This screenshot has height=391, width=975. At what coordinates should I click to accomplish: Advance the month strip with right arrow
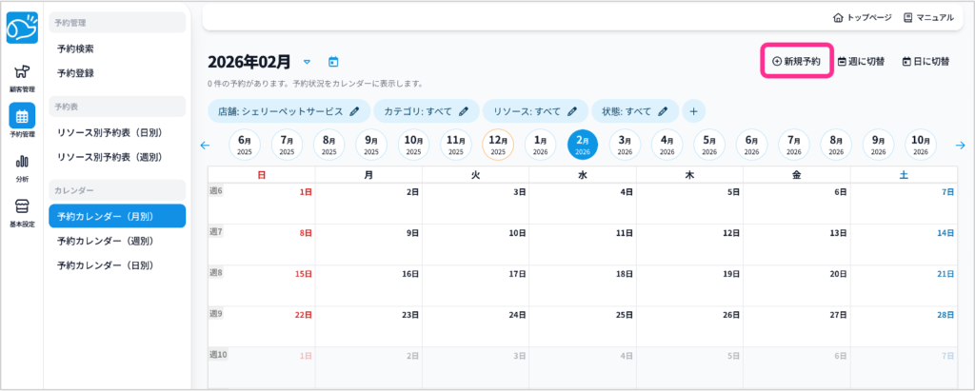coord(960,145)
